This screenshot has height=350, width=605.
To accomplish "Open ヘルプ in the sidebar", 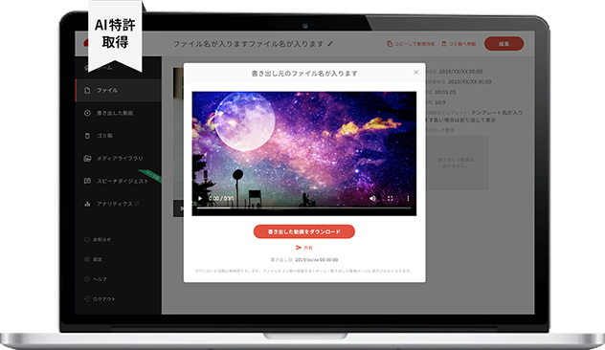I will 96,279.
